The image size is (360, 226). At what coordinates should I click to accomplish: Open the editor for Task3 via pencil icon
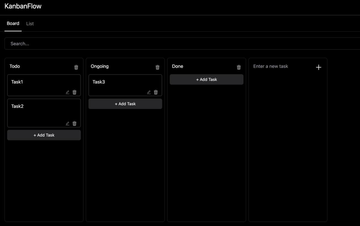[x=149, y=92]
